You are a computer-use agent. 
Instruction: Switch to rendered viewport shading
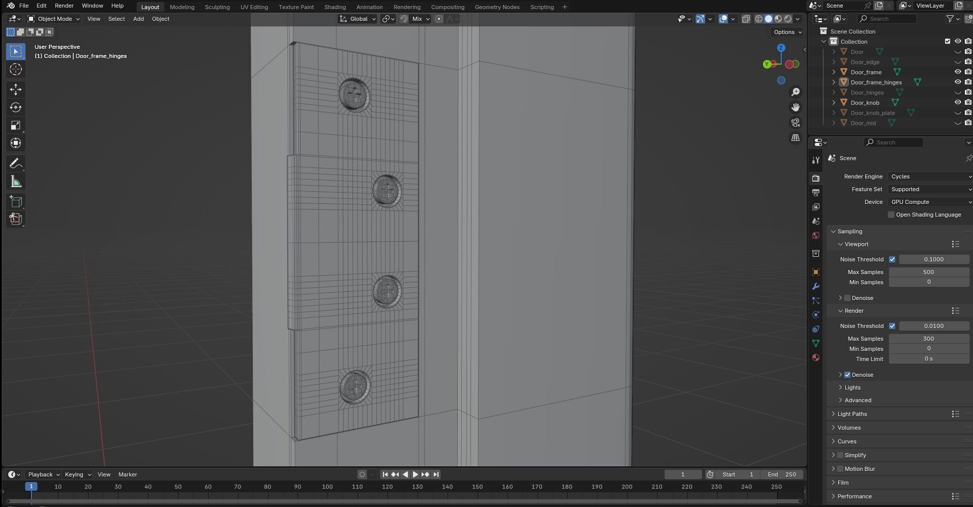(x=788, y=19)
